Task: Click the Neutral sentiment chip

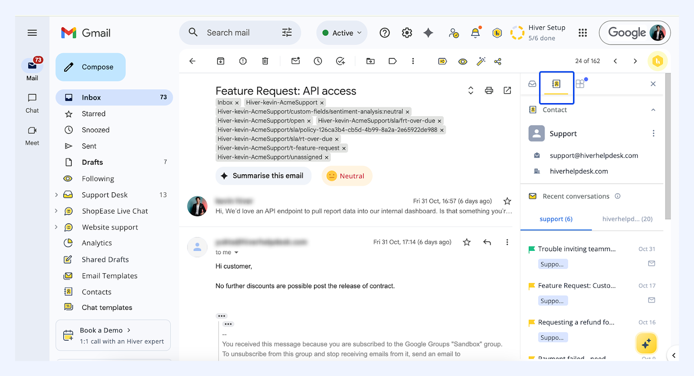Action: 347,176
